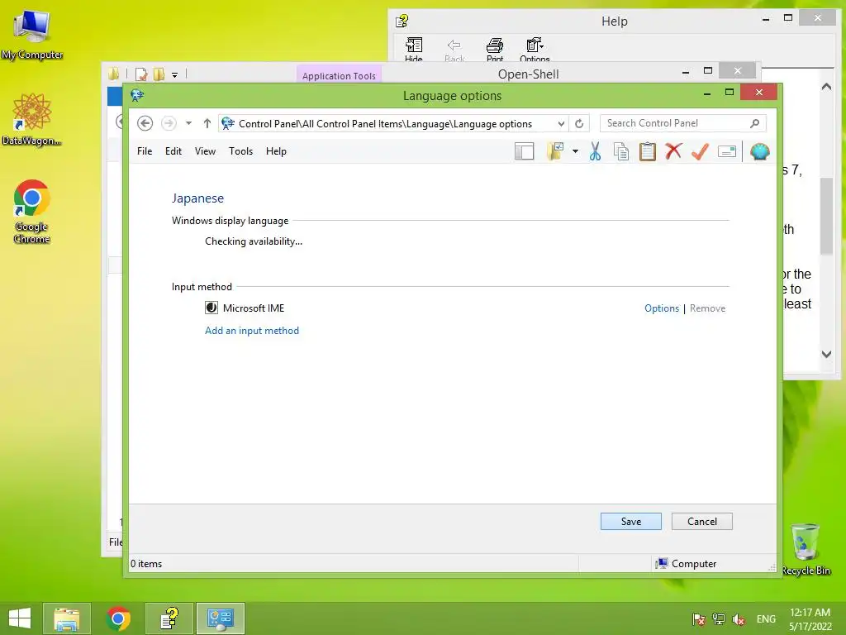Viewport: 846px width, 635px height.
Task: Click the network tray icon
Action: coord(719,619)
